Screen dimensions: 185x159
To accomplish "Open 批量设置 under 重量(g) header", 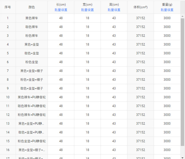I will (167, 10).
